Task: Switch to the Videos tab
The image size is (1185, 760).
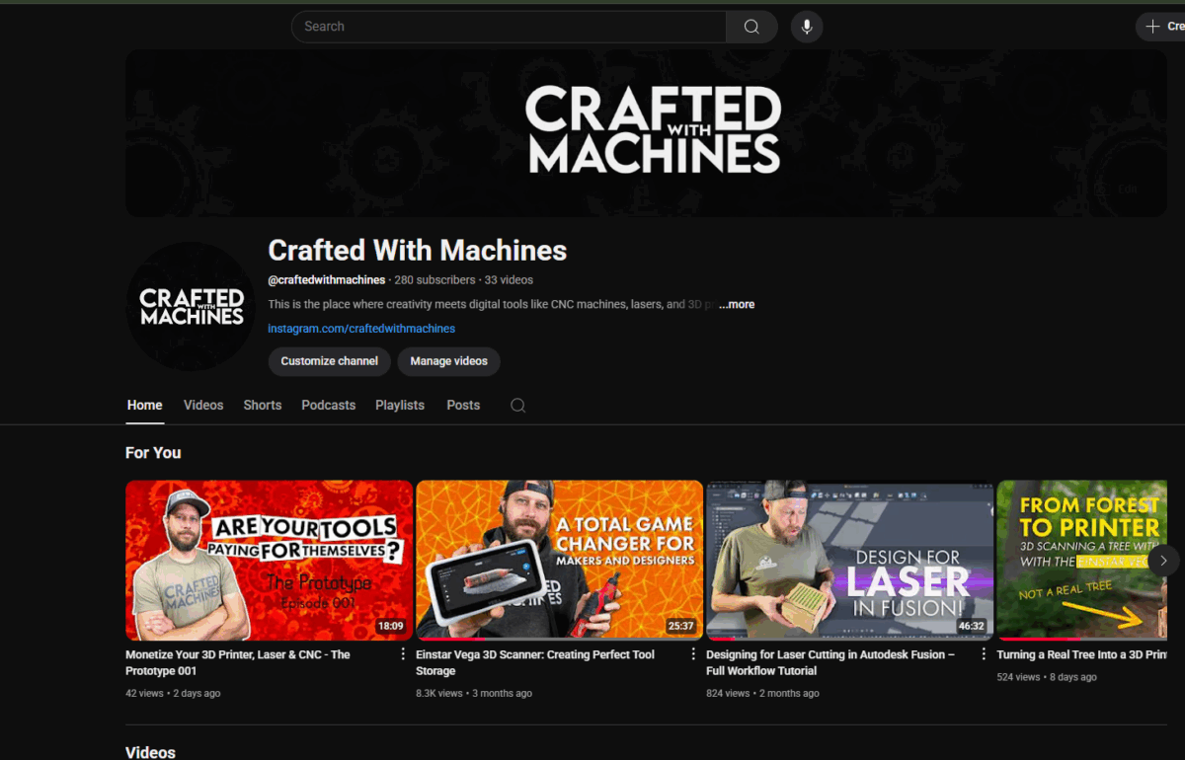Action: click(203, 406)
